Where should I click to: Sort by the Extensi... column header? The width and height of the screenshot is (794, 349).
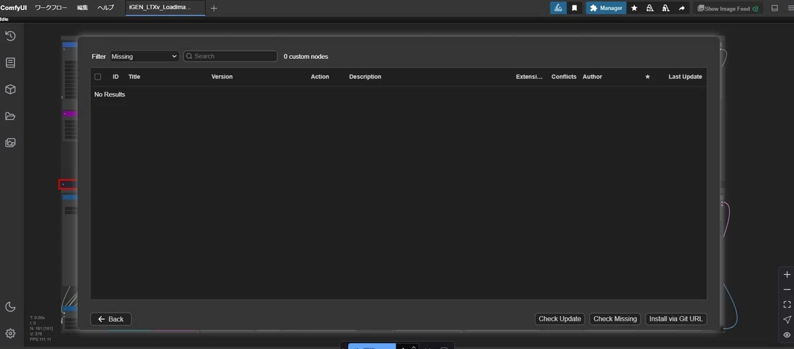click(529, 77)
